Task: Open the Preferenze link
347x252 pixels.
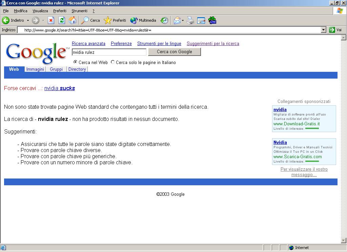Action: pos(121,44)
